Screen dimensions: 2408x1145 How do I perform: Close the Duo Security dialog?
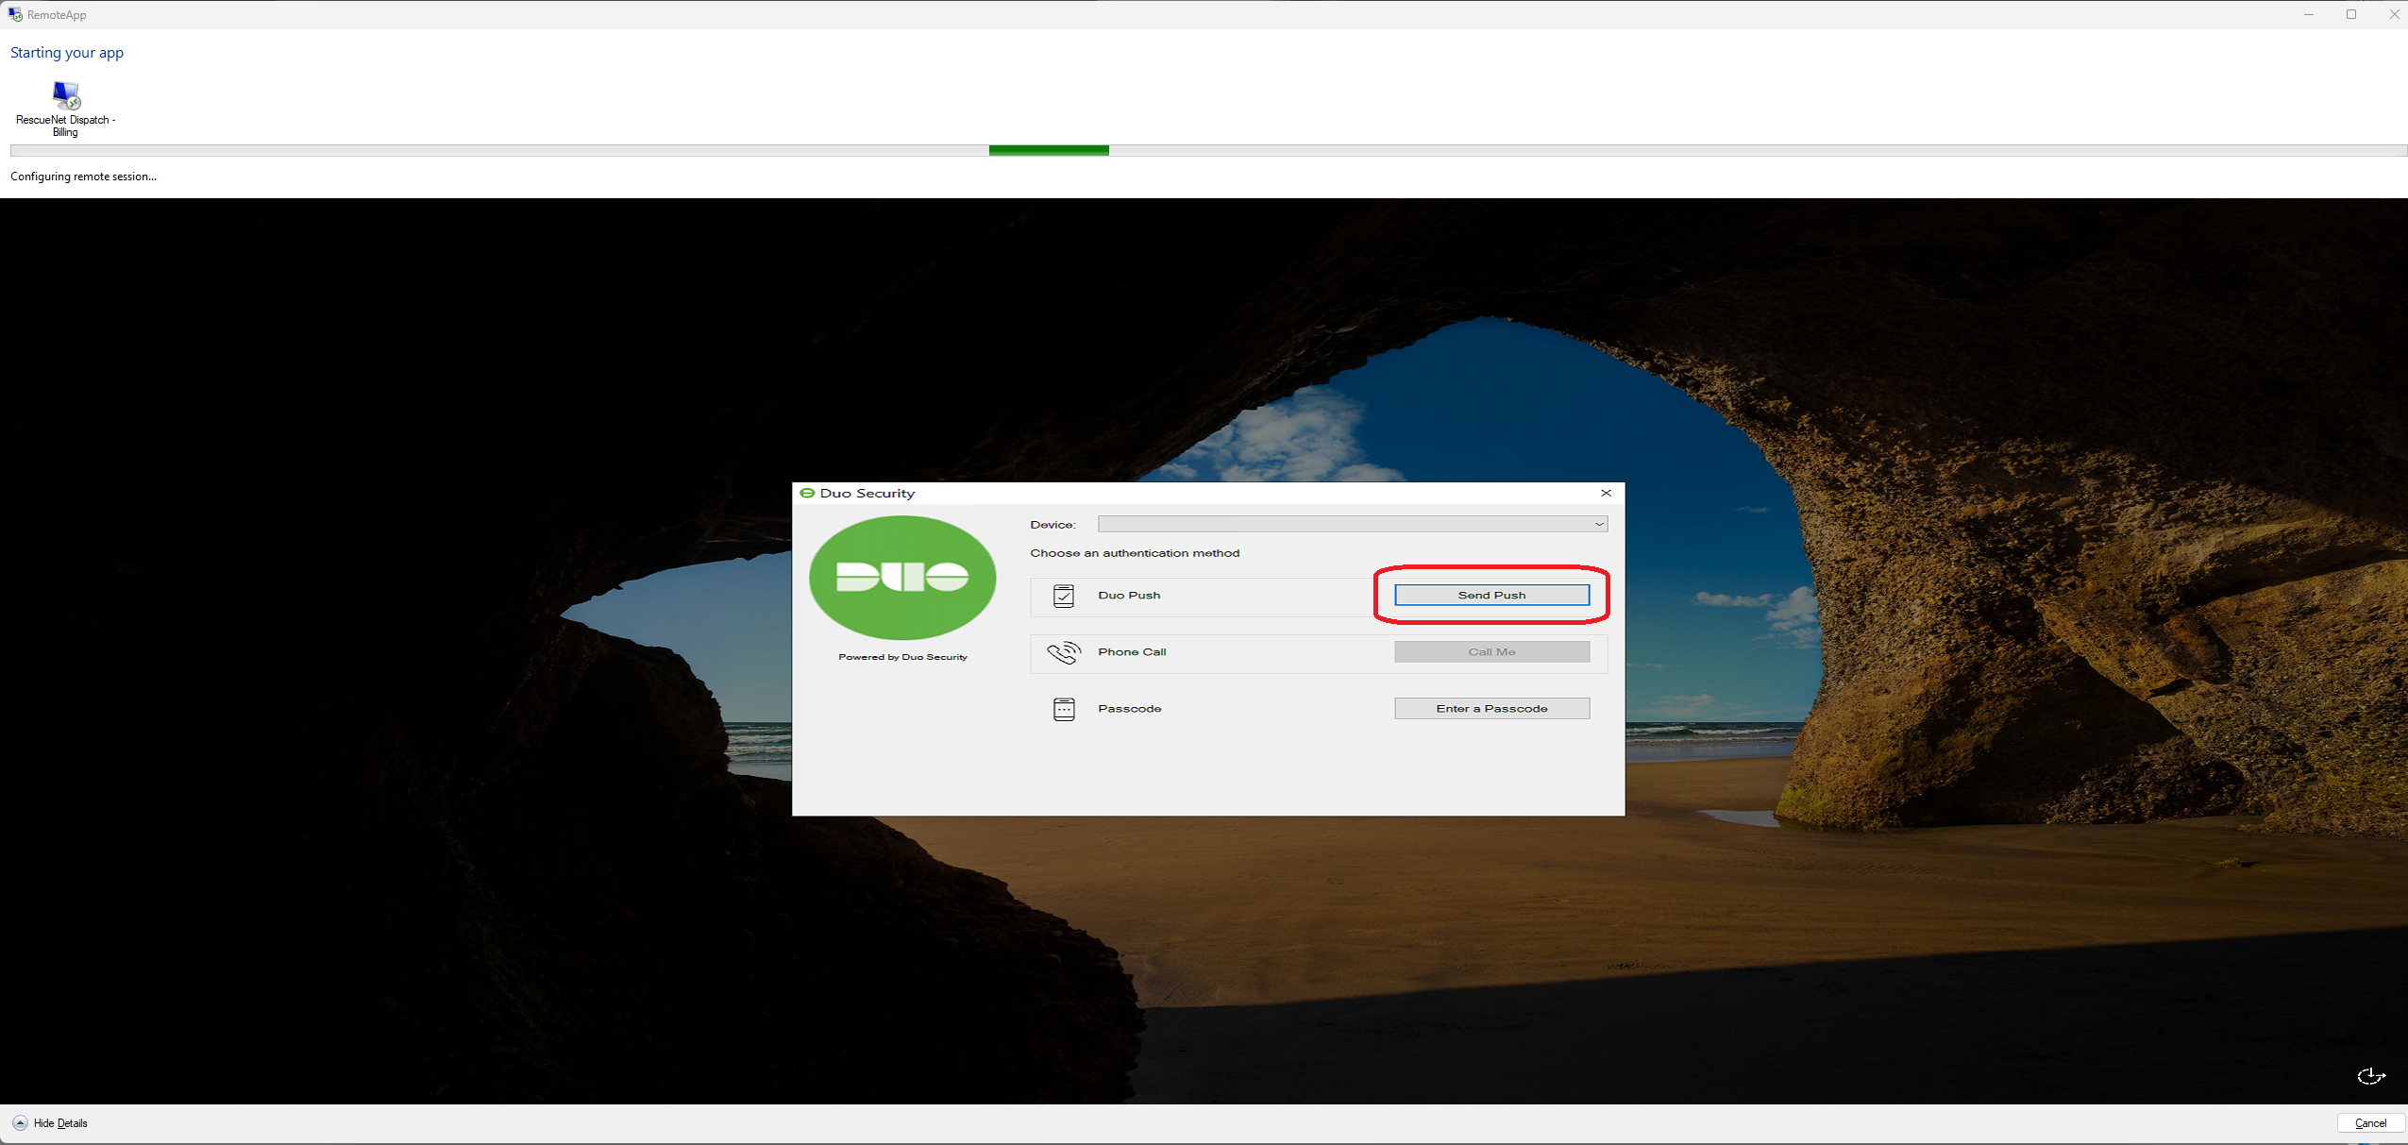[1606, 493]
